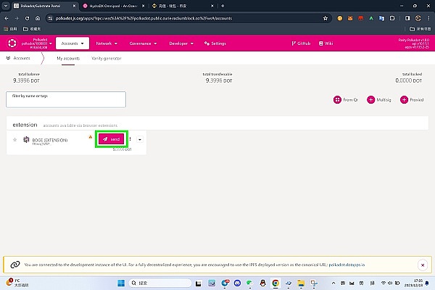This screenshot has height=290, width=435.
Task: Open the Settings menu item
Action: [215, 43]
